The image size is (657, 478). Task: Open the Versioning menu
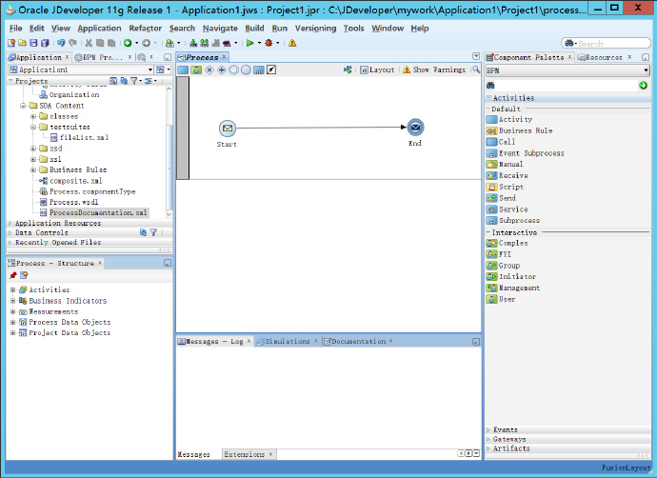[315, 28]
